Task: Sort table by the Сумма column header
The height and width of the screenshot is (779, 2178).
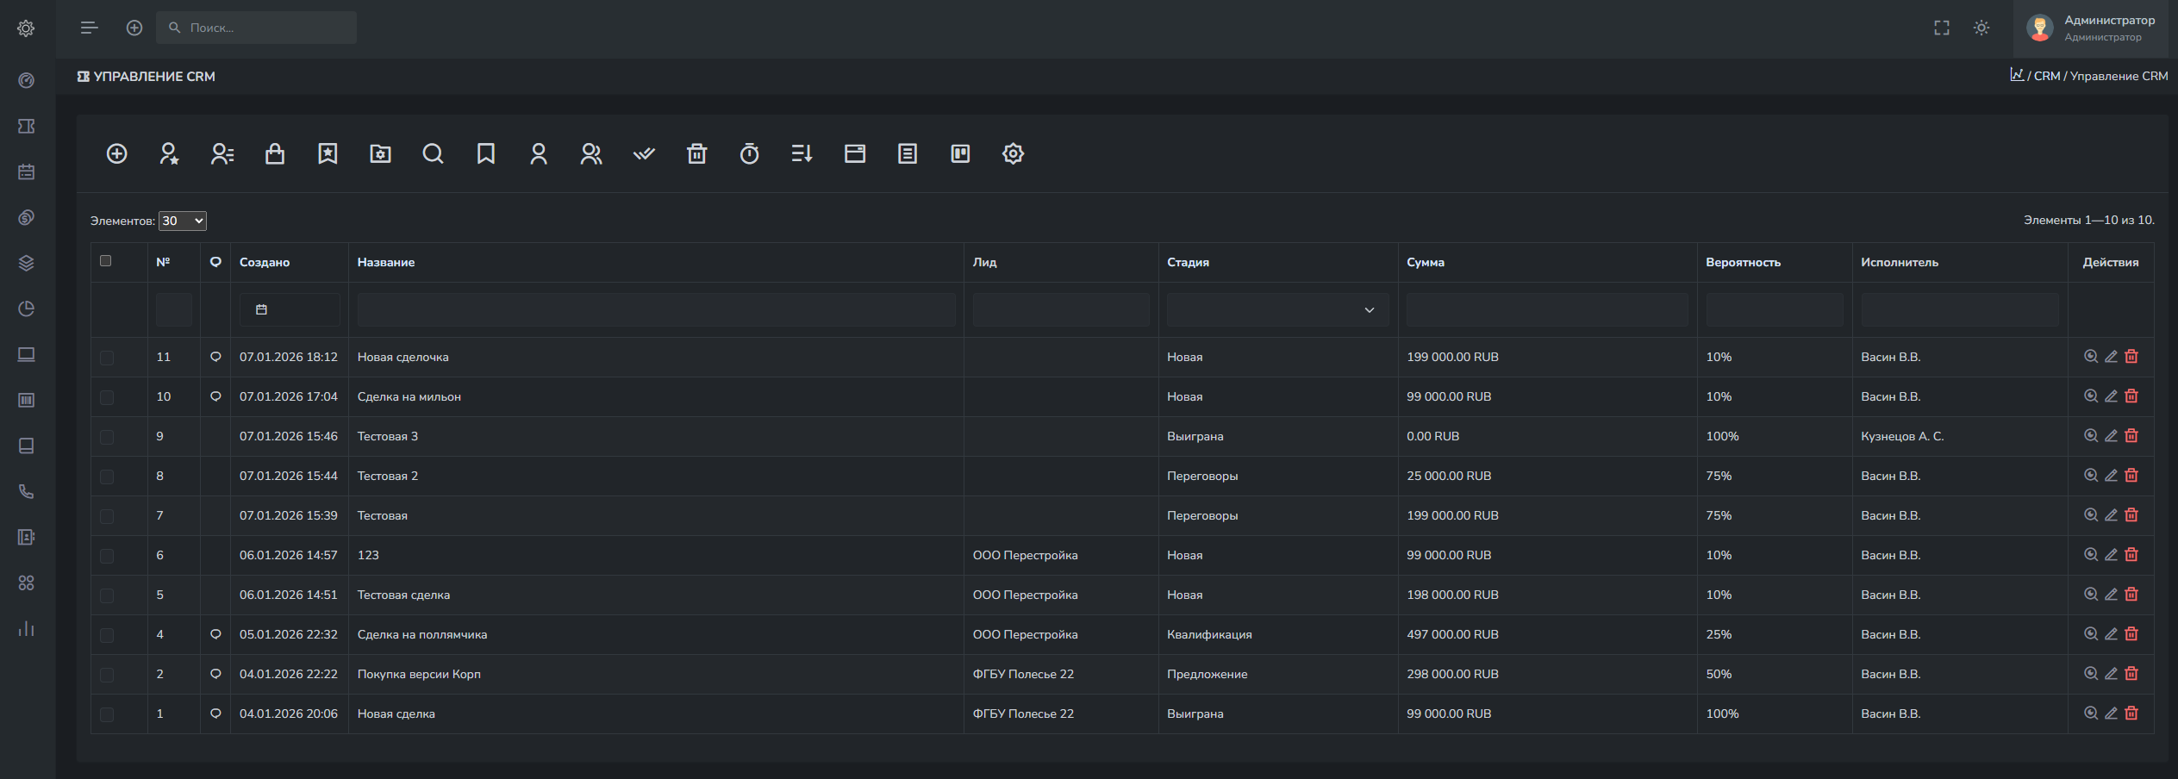Action: (1426, 263)
